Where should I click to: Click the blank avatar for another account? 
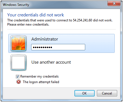(18, 63)
